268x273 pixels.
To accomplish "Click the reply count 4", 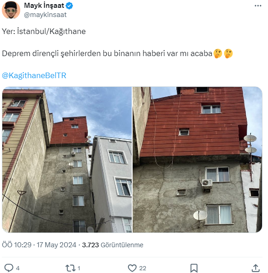I will (x=17, y=268).
